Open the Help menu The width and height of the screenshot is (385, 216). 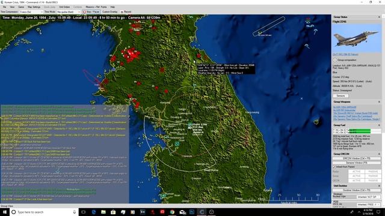[112, 7]
